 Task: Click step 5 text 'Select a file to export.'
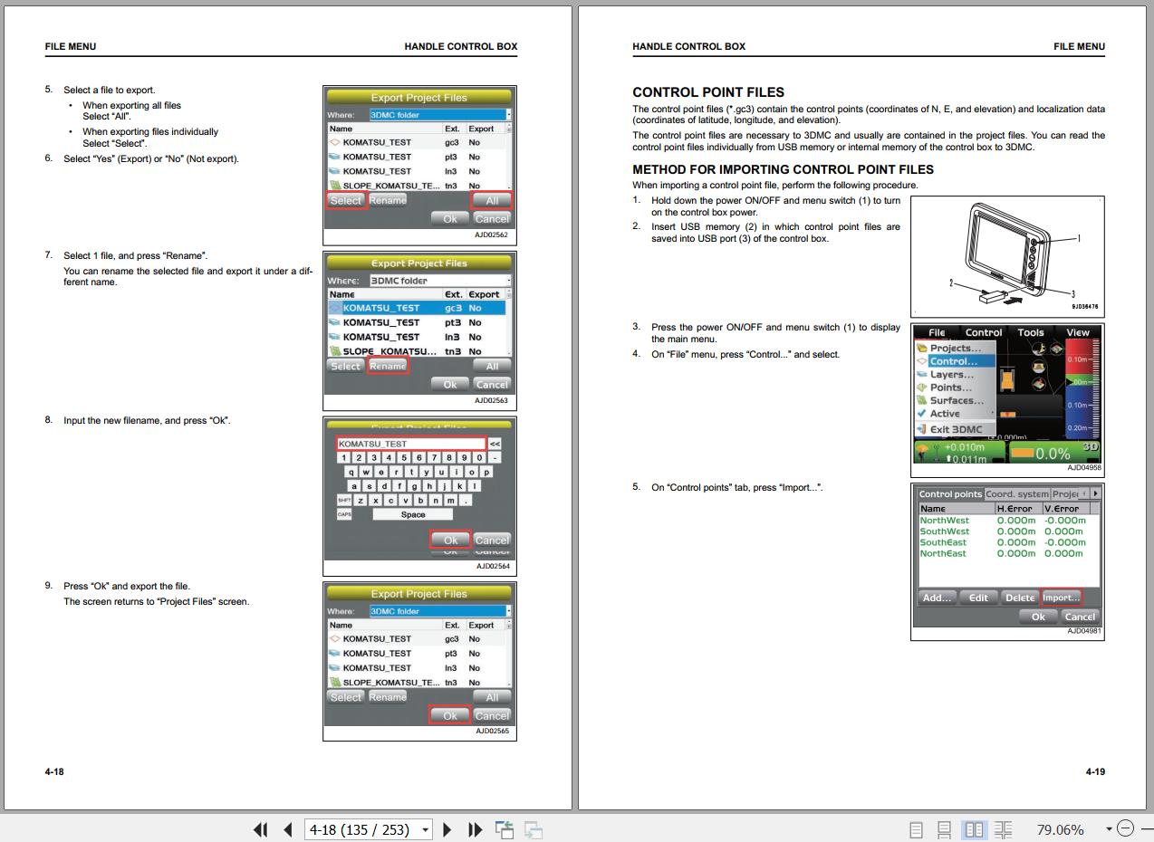click(x=110, y=90)
